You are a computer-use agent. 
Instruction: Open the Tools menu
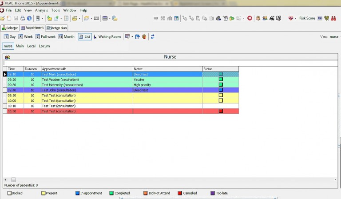pos(56,10)
